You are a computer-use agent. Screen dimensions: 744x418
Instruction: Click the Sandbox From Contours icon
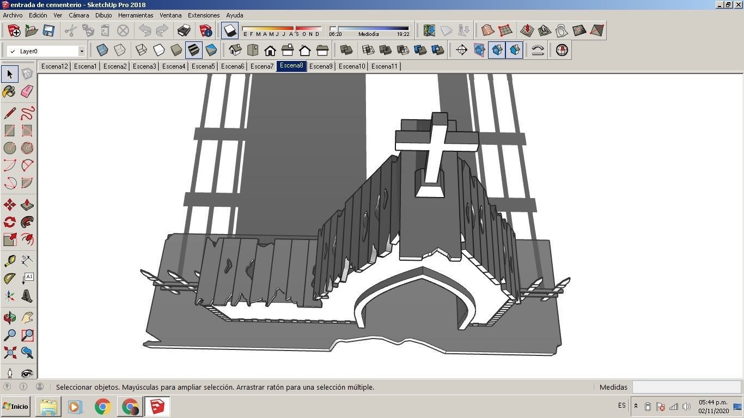pos(487,30)
